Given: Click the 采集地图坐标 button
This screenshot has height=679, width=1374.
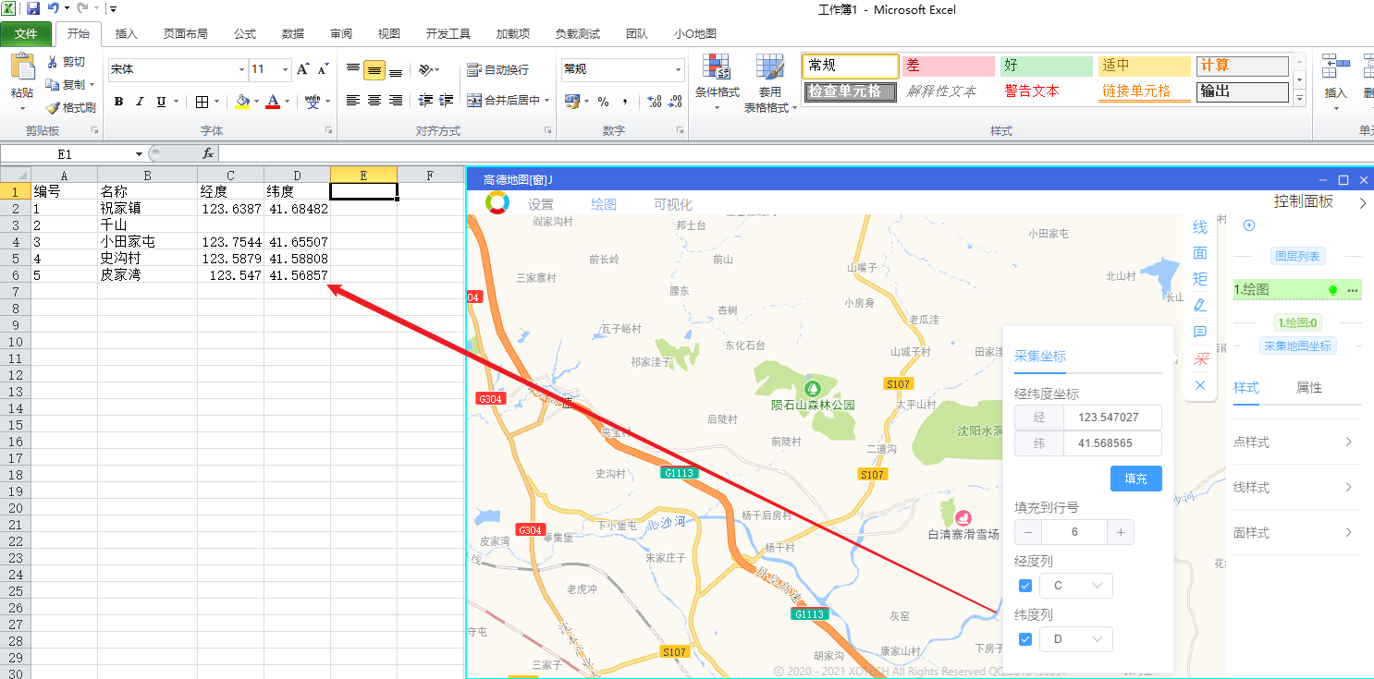Looking at the screenshot, I should tap(1297, 346).
